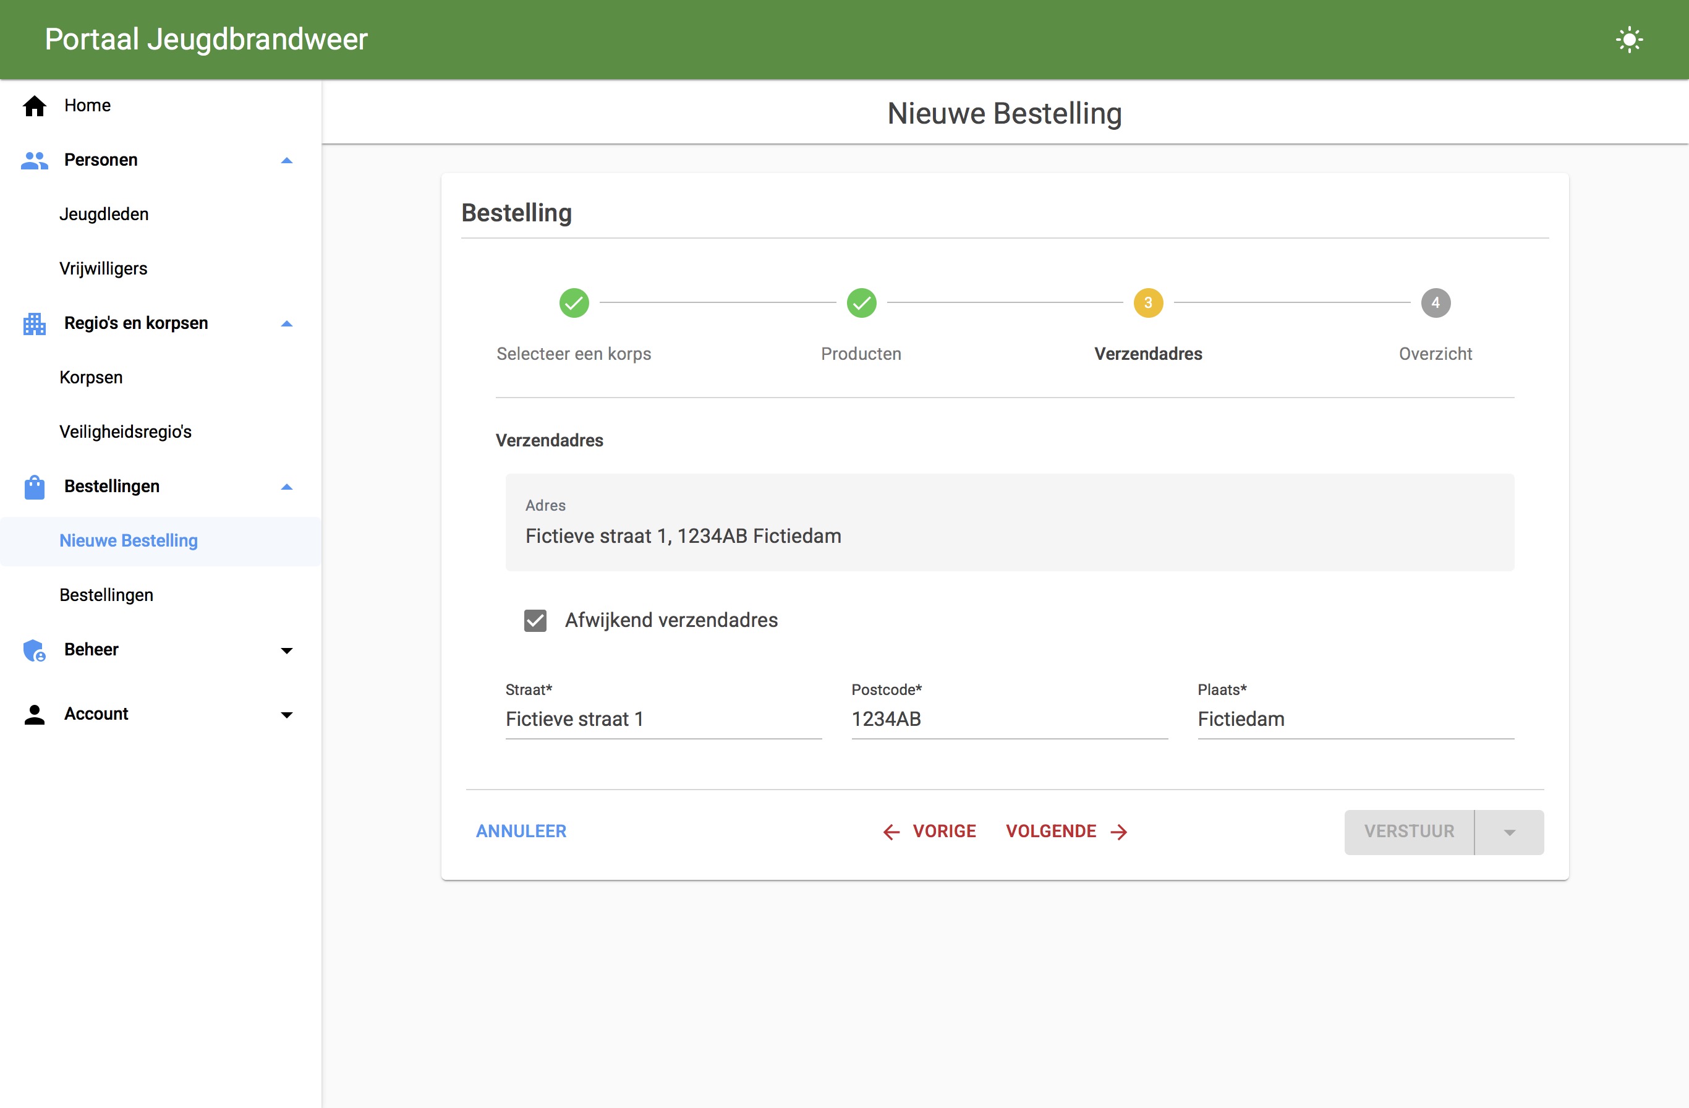Screen dimensions: 1689x1108
Task: Click the Bestellingen shopping bag icon
Action: 34,487
